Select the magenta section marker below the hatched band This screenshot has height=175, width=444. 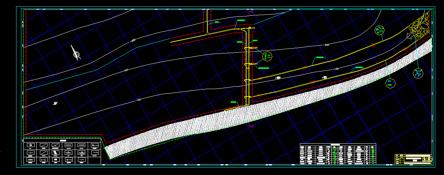251,124
